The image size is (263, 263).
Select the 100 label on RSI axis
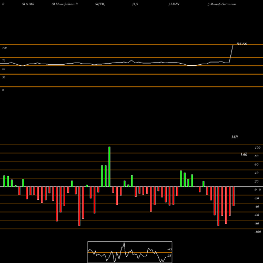[5, 48]
